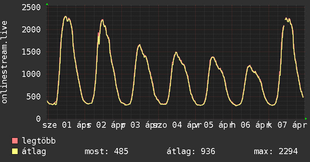This screenshot has height=162, width=310.
Task: Select the átlag legend label text
Action: click(x=34, y=151)
